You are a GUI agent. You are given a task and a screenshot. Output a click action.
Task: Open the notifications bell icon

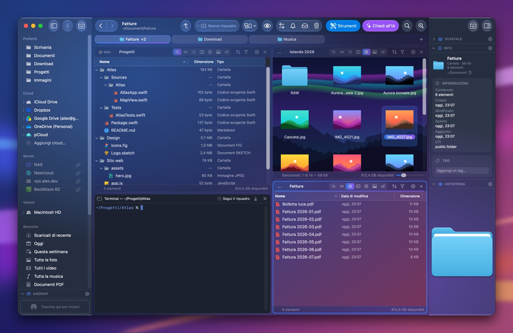pos(293,26)
